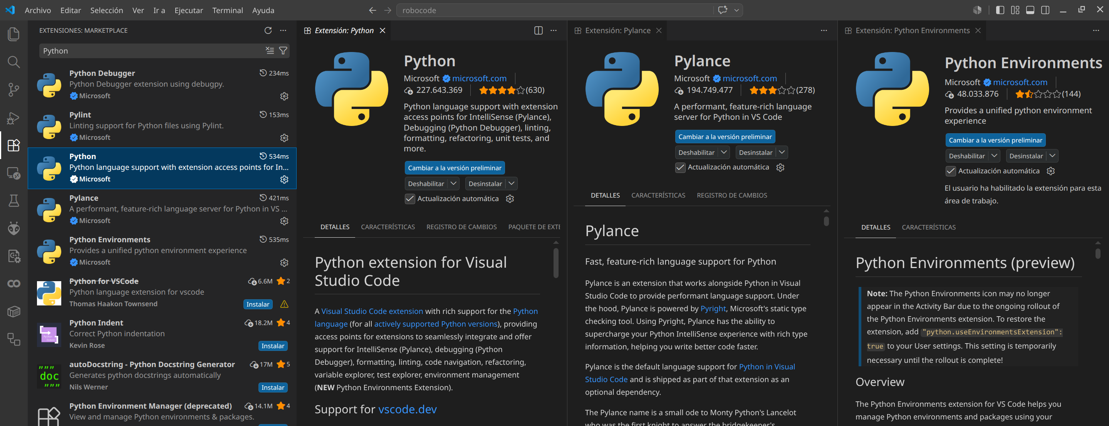Open microsoft.com link under Pylance
The height and width of the screenshot is (426, 1109).
[x=750, y=78]
